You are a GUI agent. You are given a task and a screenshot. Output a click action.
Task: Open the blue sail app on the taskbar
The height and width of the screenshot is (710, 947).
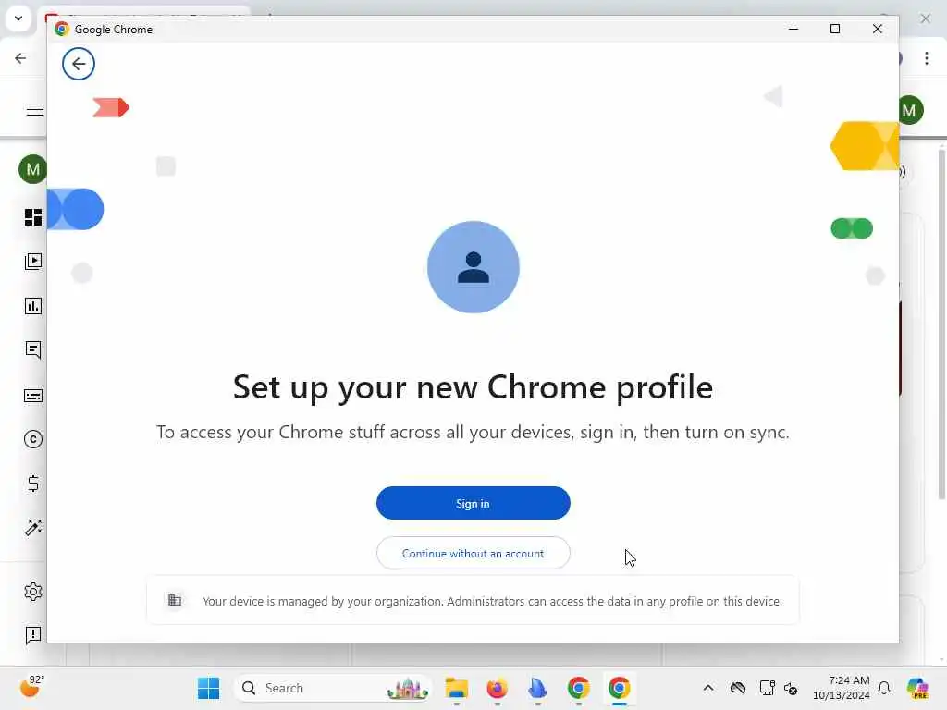tap(537, 688)
